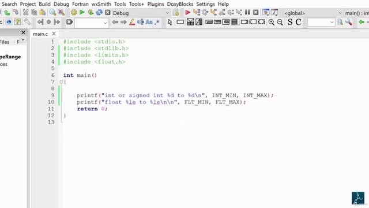Screen dimensions: 369x208
Task: Select the decision if-else block tool
Action: point(190,22)
